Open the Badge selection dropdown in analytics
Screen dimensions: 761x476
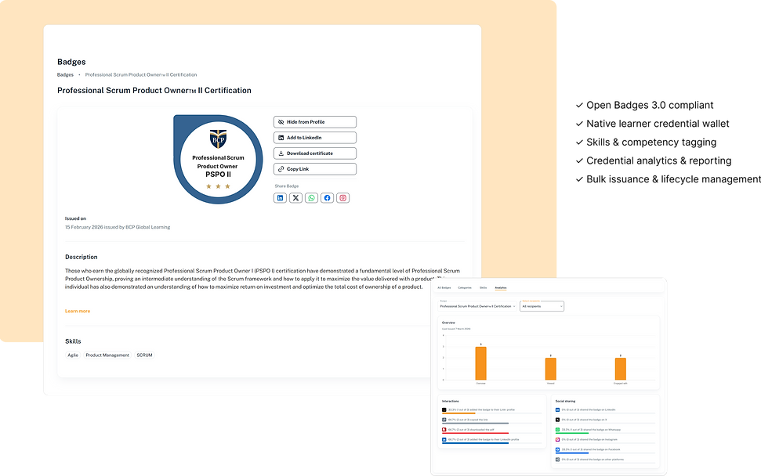pyautogui.click(x=477, y=306)
